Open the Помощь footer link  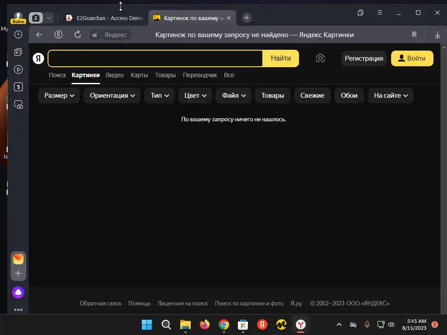(x=139, y=304)
